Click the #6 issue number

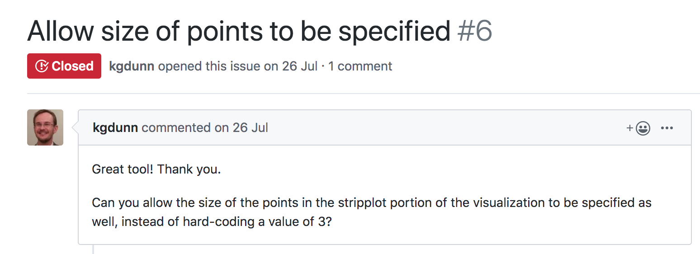475,31
